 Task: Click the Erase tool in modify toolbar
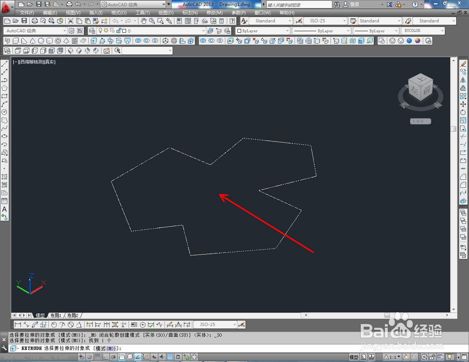(463, 64)
